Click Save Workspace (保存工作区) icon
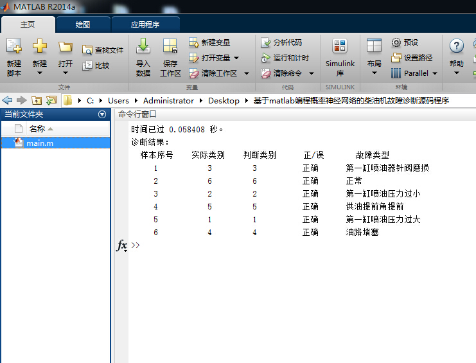476x363 pixels. pyautogui.click(x=170, y=46)
